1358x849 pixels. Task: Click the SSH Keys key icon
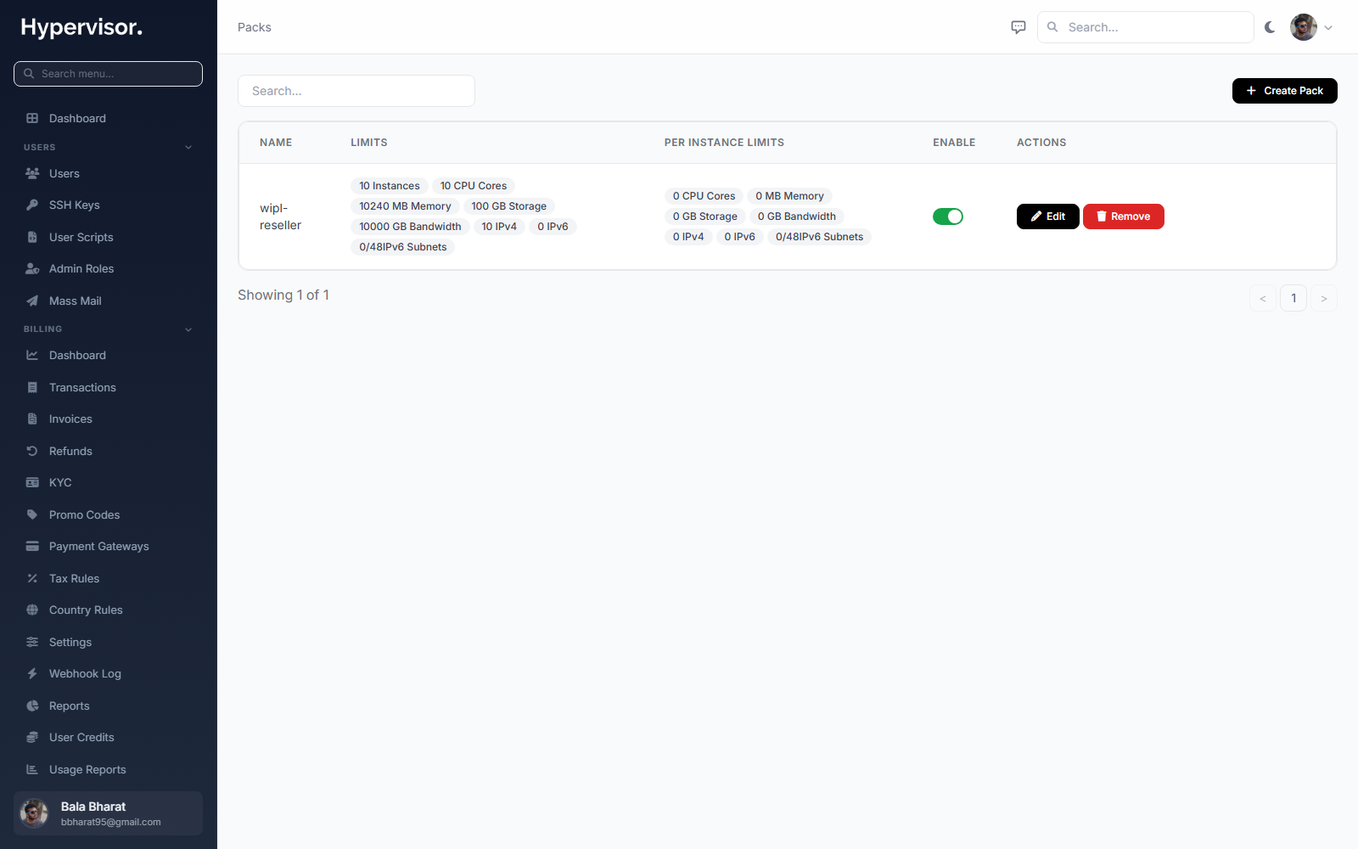[x=32, y=205]
